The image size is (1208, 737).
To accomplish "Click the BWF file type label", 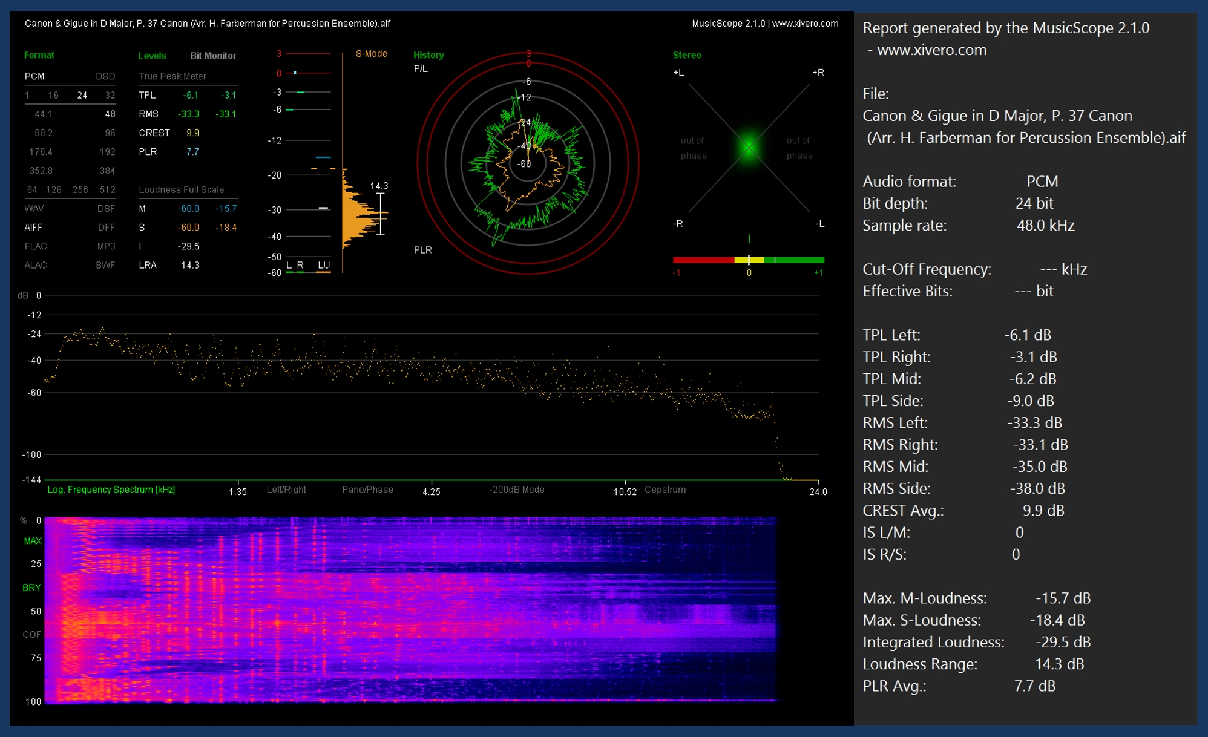I will (x=105, y=265).
